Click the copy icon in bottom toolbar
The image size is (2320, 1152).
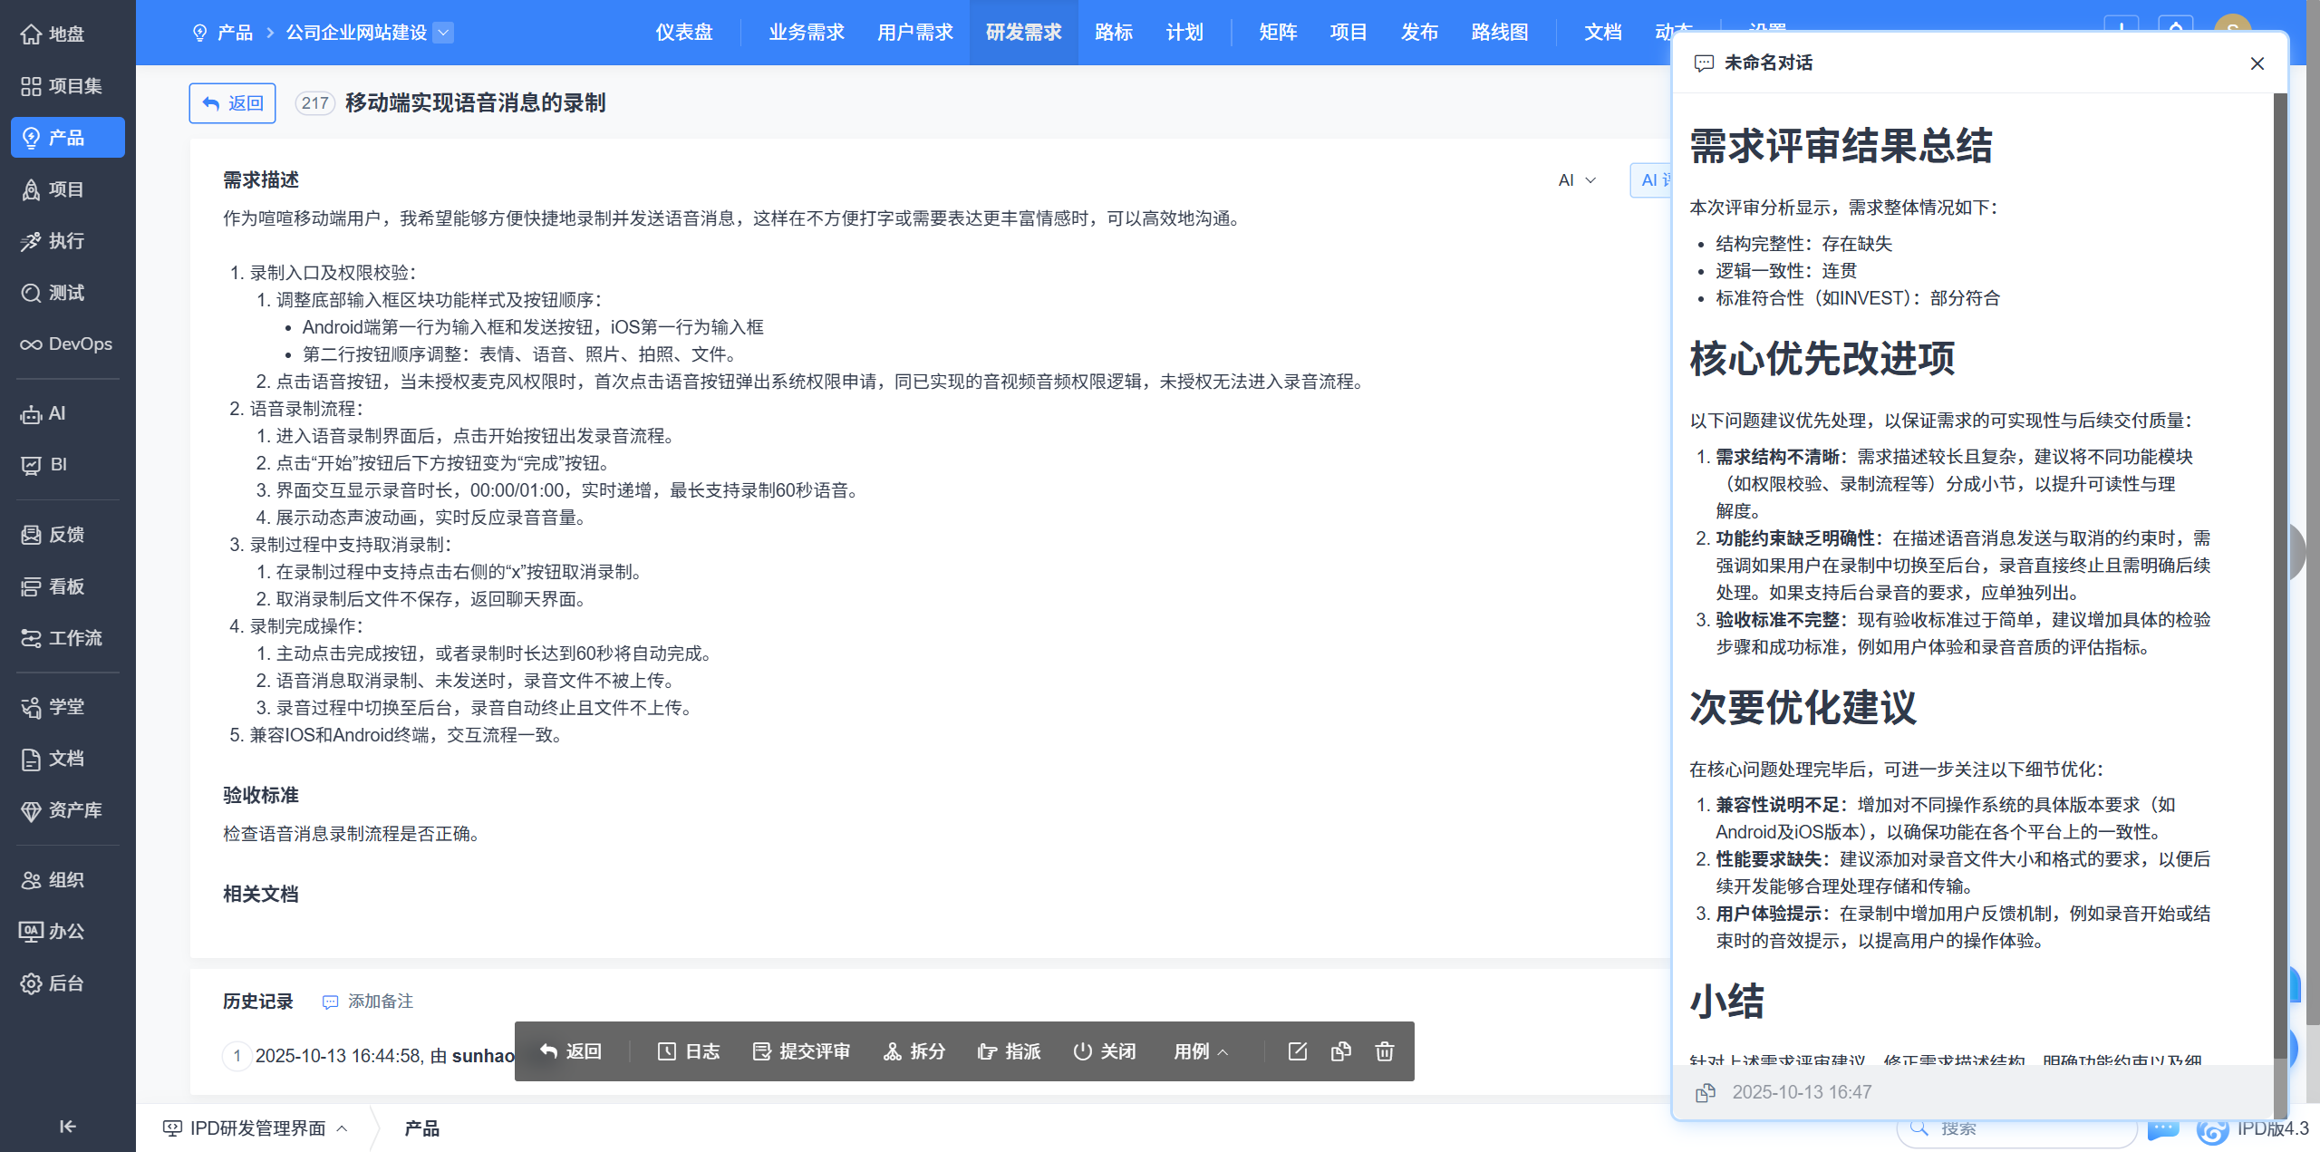pos(1340,1051)
